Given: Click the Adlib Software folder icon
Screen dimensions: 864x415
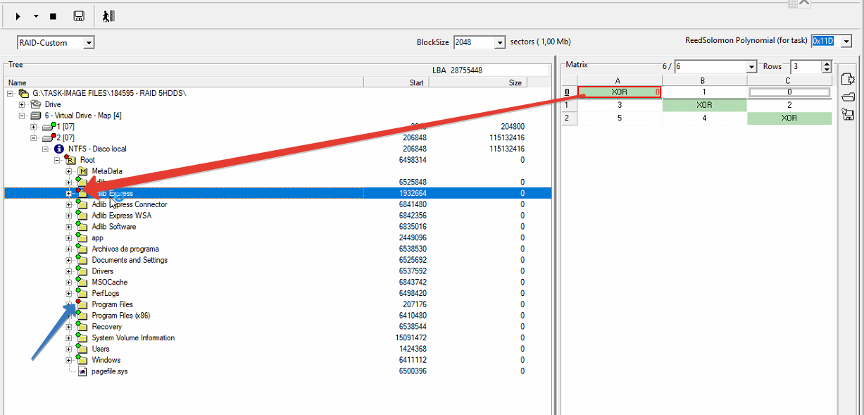Looking at the screenshot, I should point(82,226).
